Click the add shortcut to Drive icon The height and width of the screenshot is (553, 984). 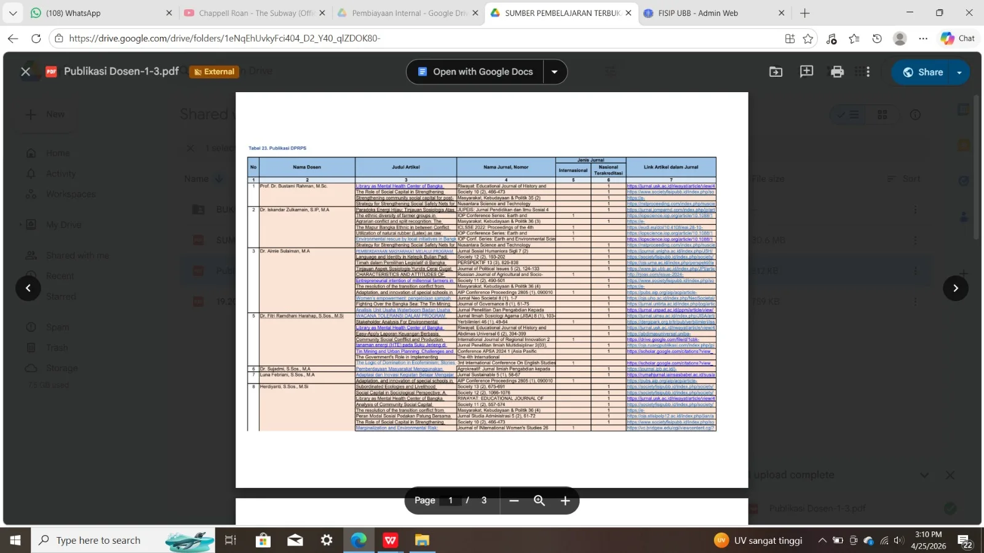pos(776,72)
